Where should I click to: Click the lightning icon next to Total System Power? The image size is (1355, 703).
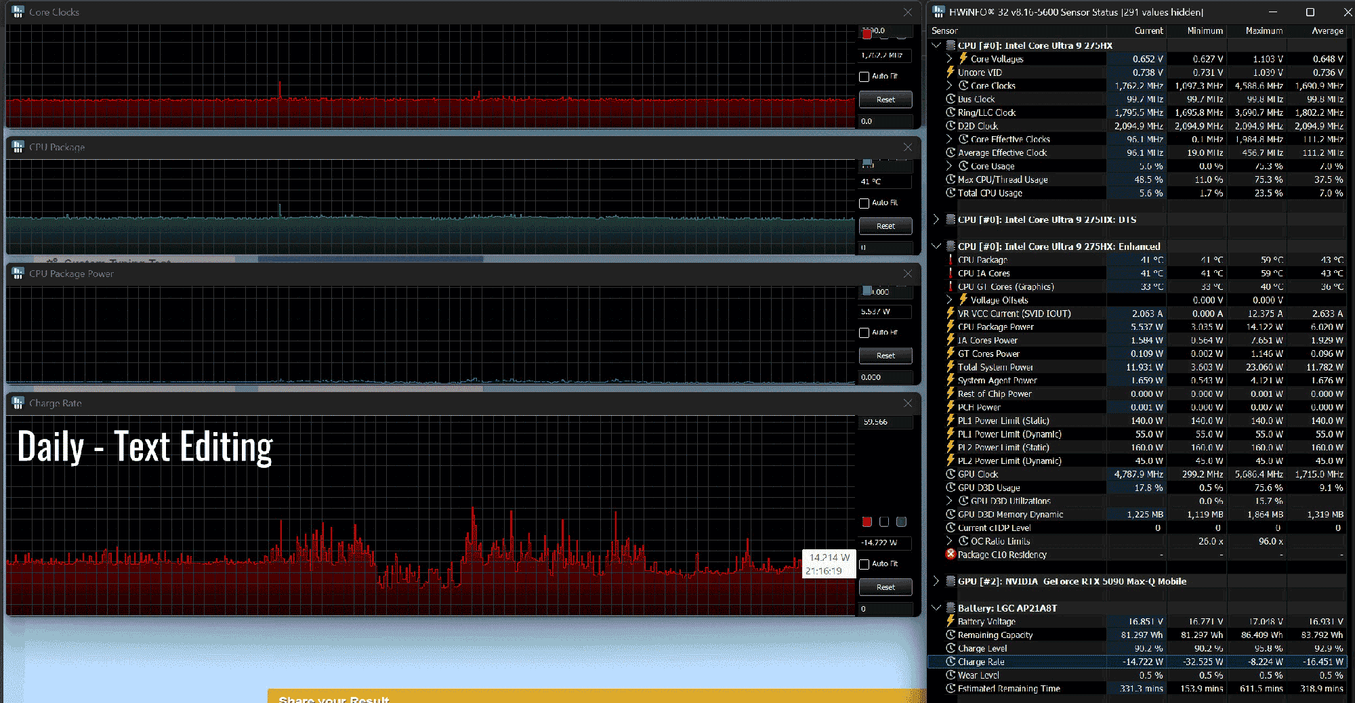951,366
